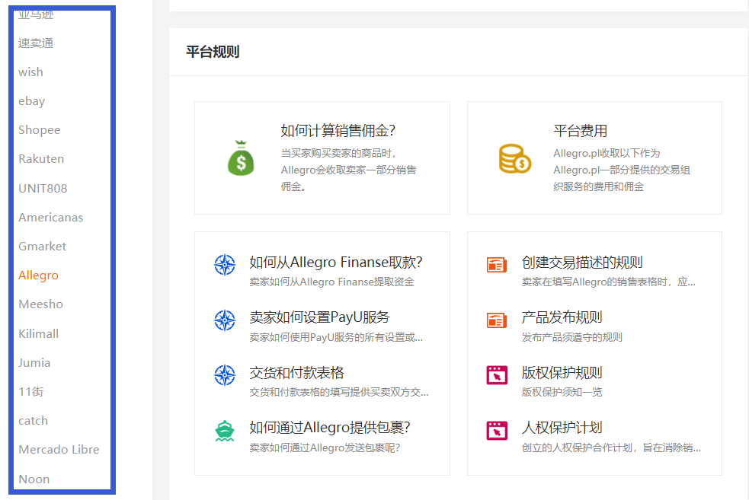This screenshot has width=749, height=500.
Task: Open Americanas in the sidebar
Action: pyautogui.click(x=50, y=217)
